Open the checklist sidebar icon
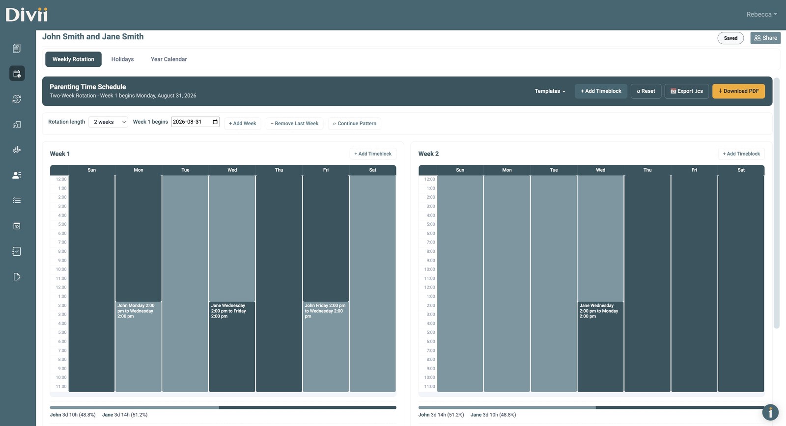The image size is (786, 426). pos(17,200)
